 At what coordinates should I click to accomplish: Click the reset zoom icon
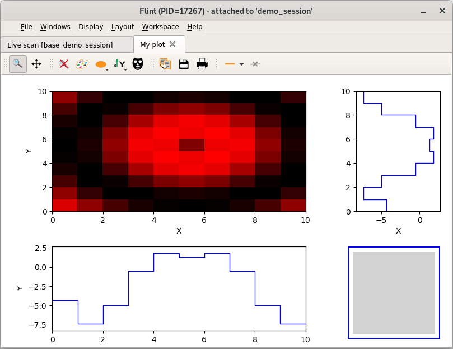point(64,64)
